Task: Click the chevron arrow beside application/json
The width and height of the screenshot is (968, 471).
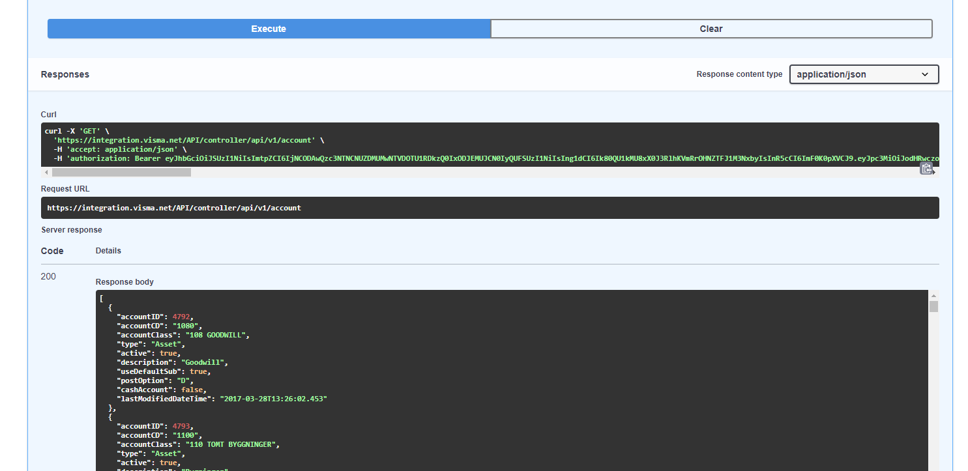Action: 924,74
